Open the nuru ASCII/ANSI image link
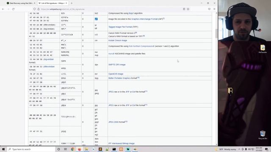 click(x=111, y=54)
